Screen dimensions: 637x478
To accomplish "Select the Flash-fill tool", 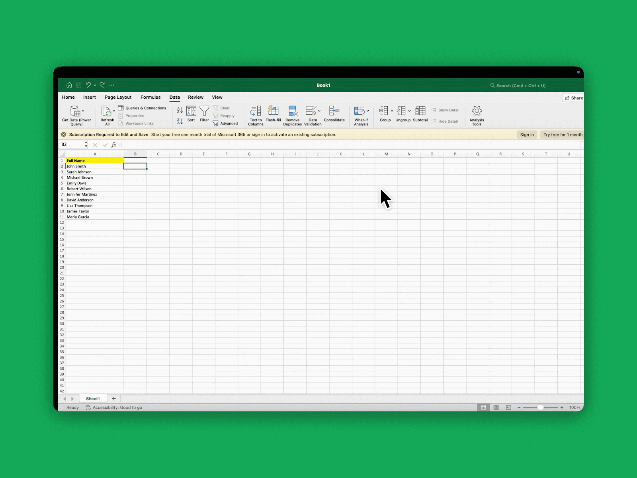I will coord(273,115).
